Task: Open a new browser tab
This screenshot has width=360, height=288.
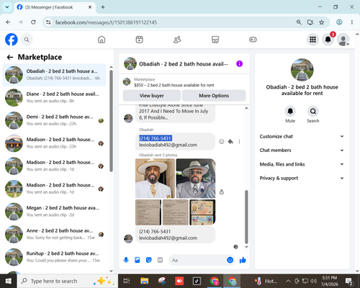Action: [x=103, y=7]
